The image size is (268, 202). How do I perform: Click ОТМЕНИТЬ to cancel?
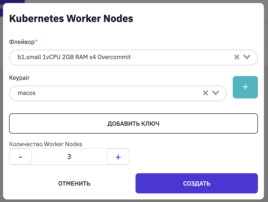coord(74,184)
